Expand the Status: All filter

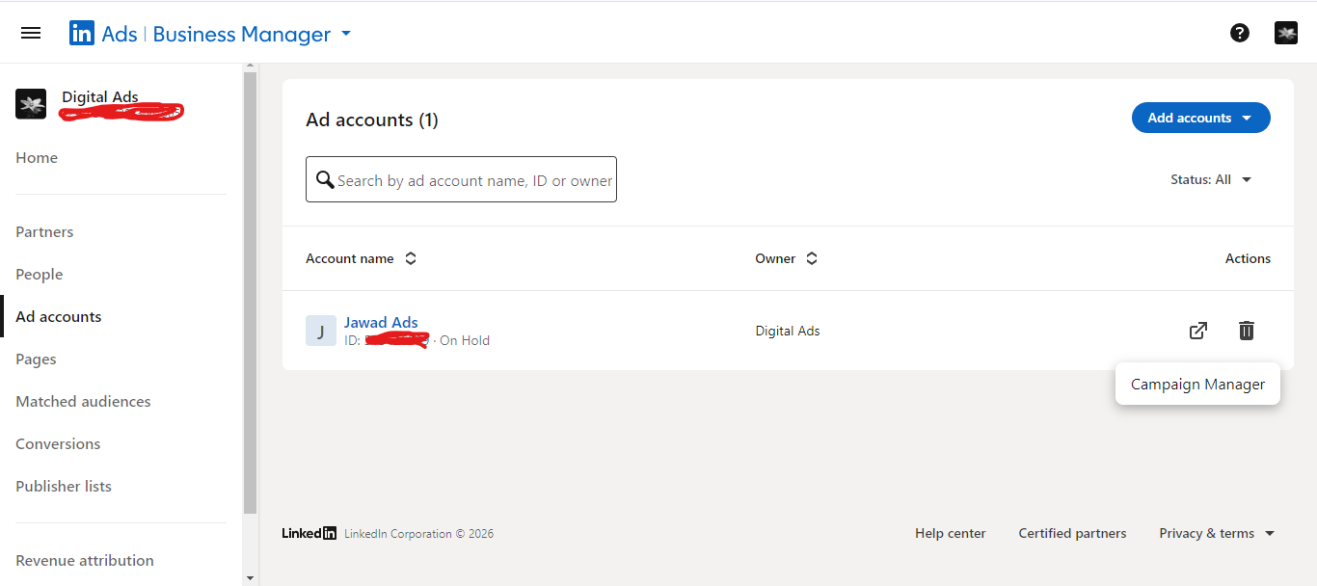(1211, 179)
